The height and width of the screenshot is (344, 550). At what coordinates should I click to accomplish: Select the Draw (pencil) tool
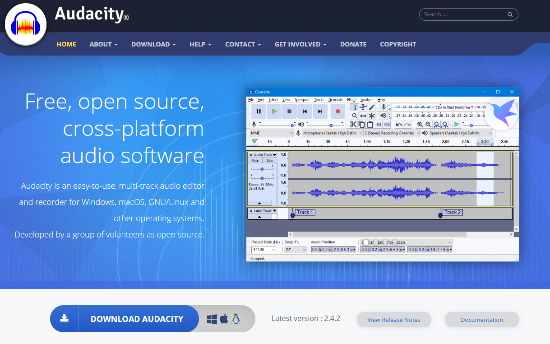[x=372, y=107]
